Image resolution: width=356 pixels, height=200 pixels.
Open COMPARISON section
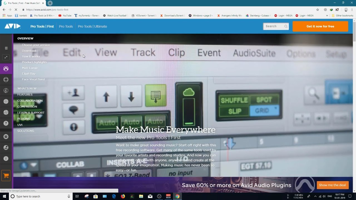click(x=27, y=106)
